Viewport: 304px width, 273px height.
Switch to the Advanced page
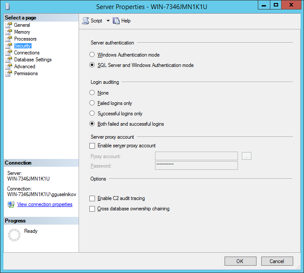click(x=25, y=67)
